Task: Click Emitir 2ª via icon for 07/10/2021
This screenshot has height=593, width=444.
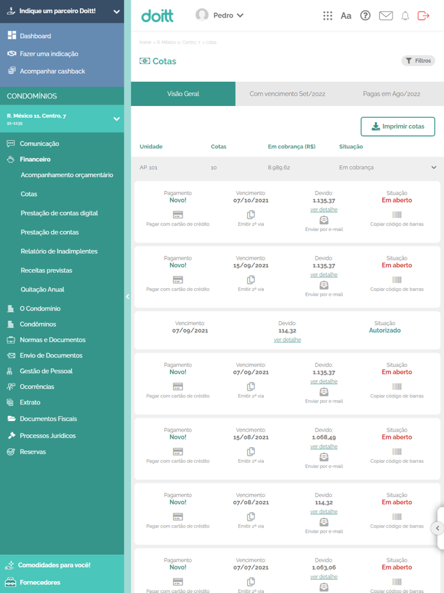Action: [251, 215]
